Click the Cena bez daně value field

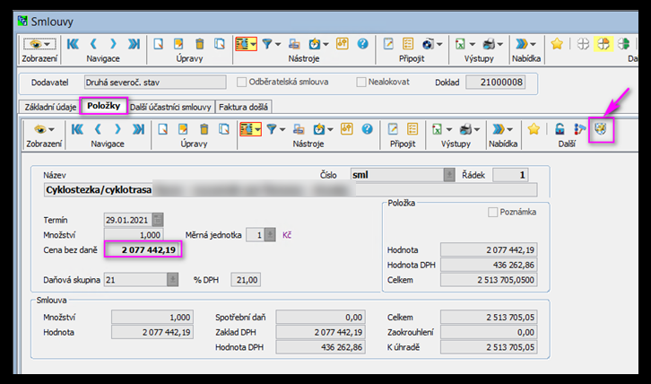click(143, 249)
